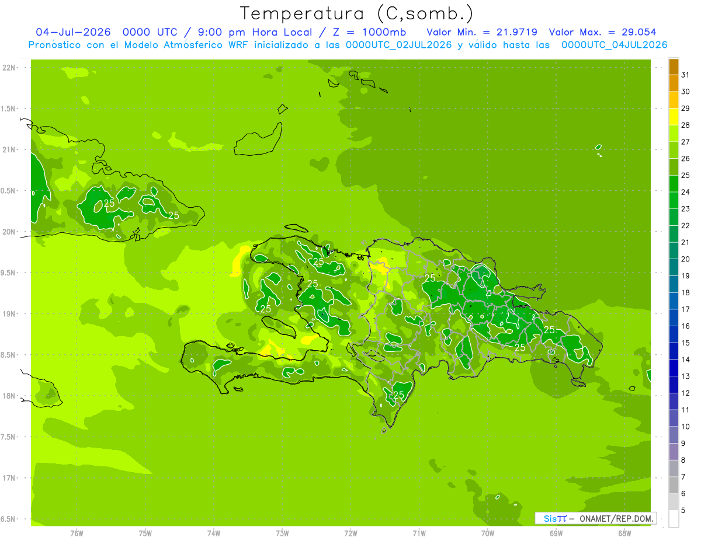Screen dimensions: 701x541
Task: Click the title 'Temperatura (C,somb.)'
Action: click(x=356, y=14)
